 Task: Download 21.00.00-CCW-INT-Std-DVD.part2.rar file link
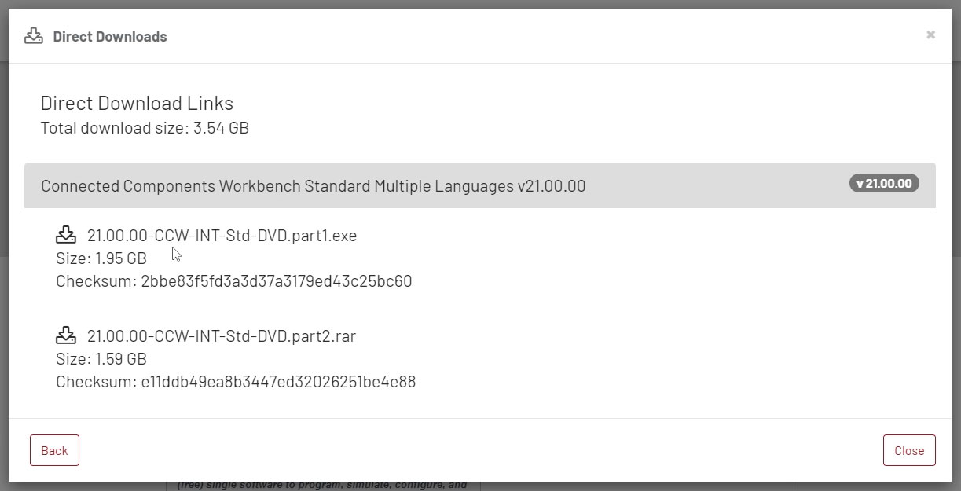(222, 336)
